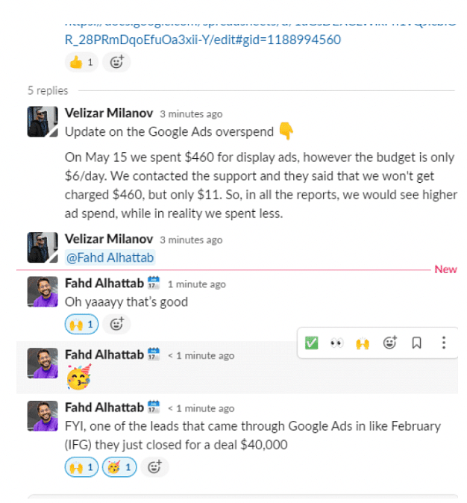Screen dimensions: 467x503
Task: Open Velizar Milanov's profile from Google Ads update
Action: coord(109,113)
